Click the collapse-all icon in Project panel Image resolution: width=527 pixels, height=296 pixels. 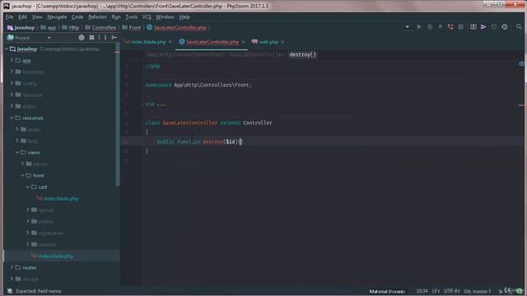(x=91, y=38)
